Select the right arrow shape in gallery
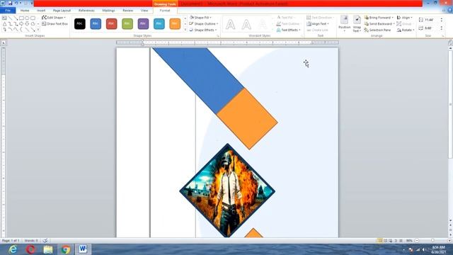Image resolution: width=453 pixels, height=255 pixels. click(21, 23)
